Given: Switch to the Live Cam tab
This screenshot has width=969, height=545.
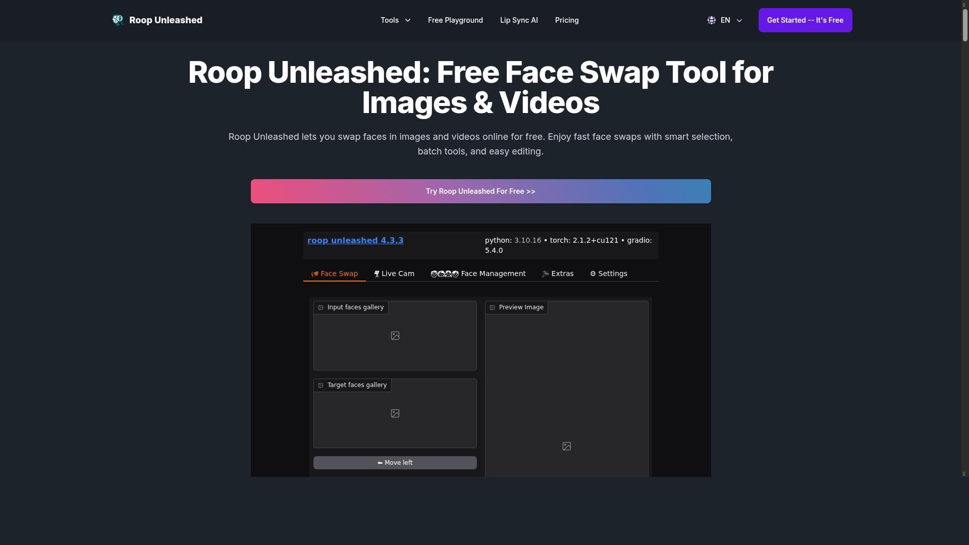Looking at the screenshot, I should (394, 274).
